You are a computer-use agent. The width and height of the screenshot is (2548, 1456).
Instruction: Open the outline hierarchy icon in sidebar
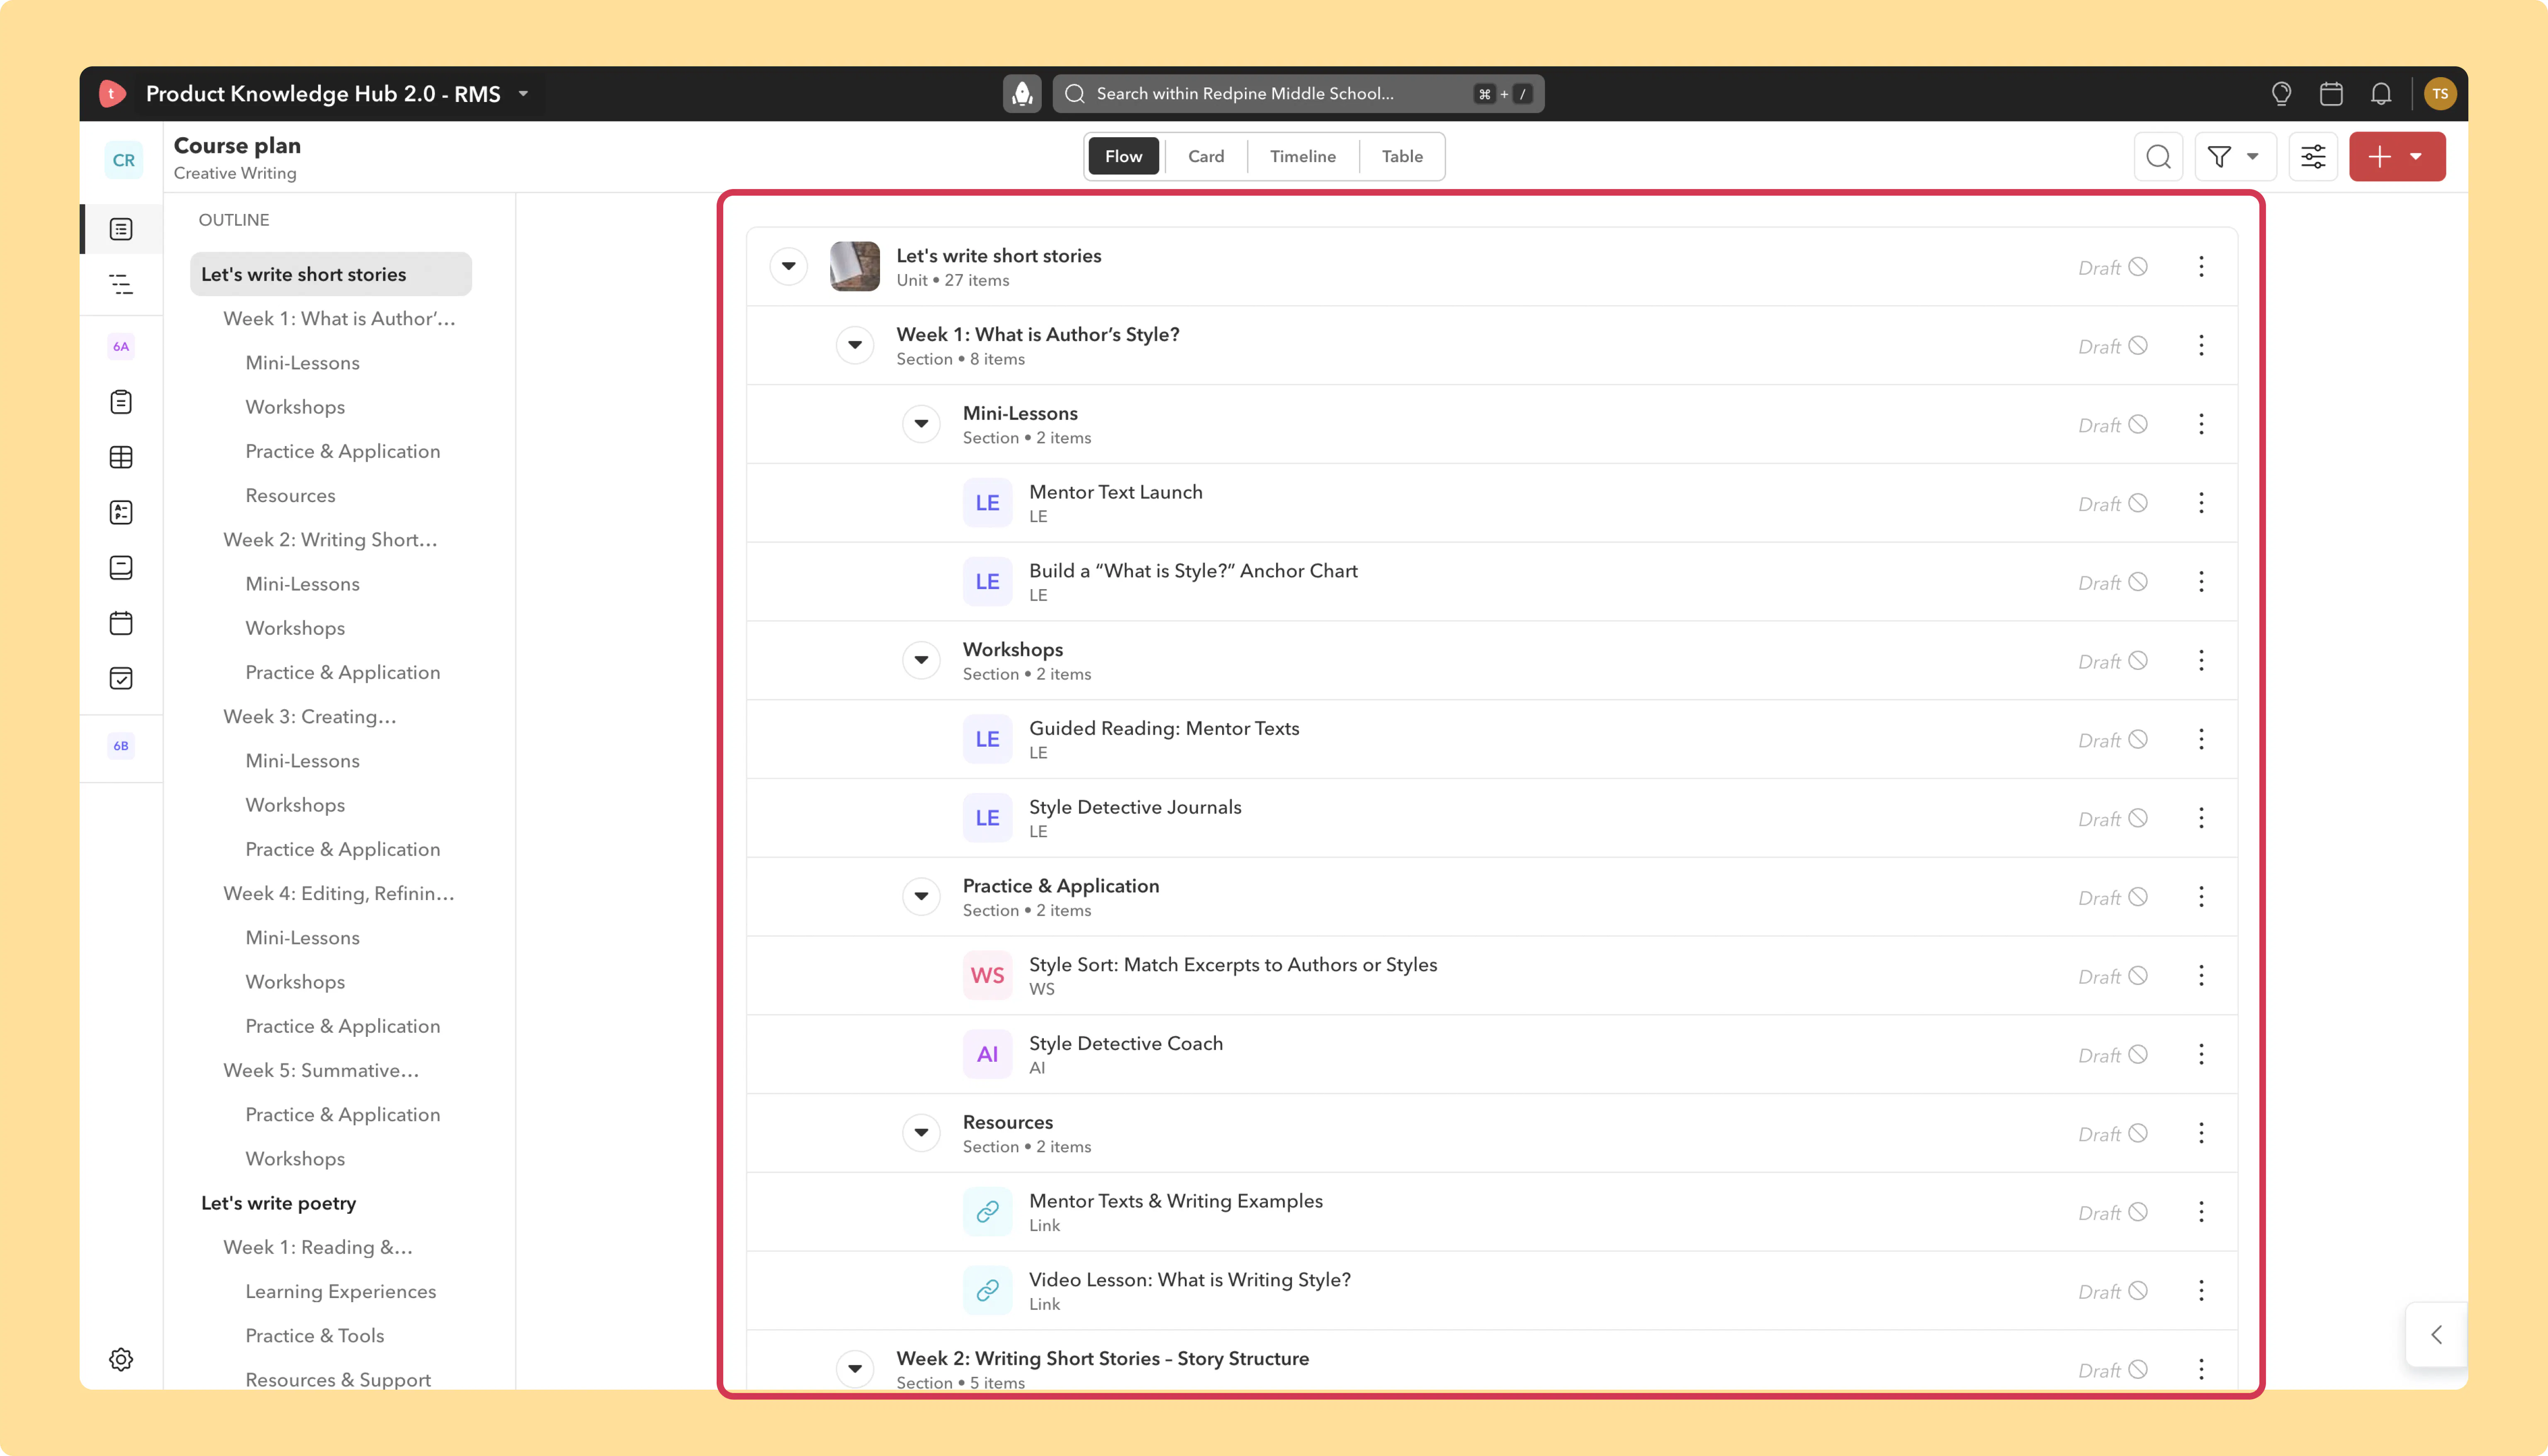[x=121, y=284]
